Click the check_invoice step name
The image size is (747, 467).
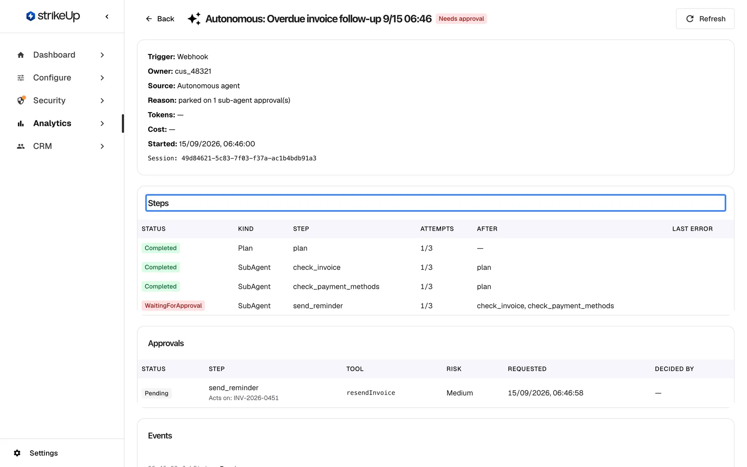click(x=317, y=267)
